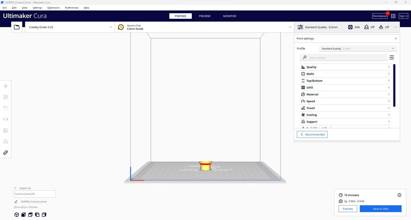Click the Preview button in slice panel
Screen dimensions: 411x220
coord(348,209)
